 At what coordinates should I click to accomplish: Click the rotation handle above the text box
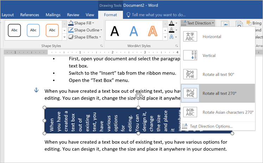point(139,95)
